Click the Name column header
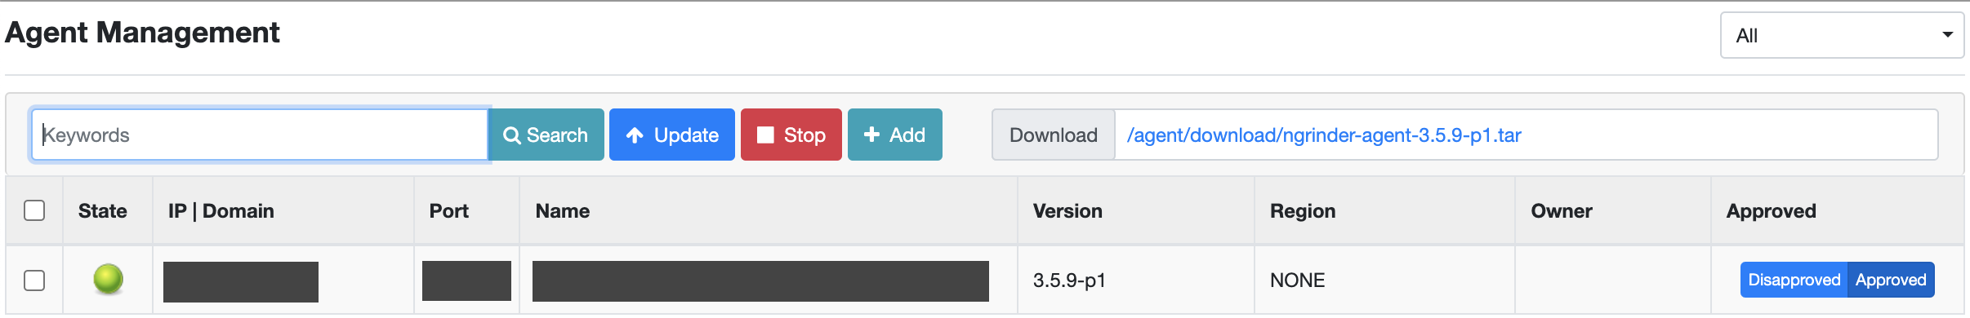 tap(563, 211)
